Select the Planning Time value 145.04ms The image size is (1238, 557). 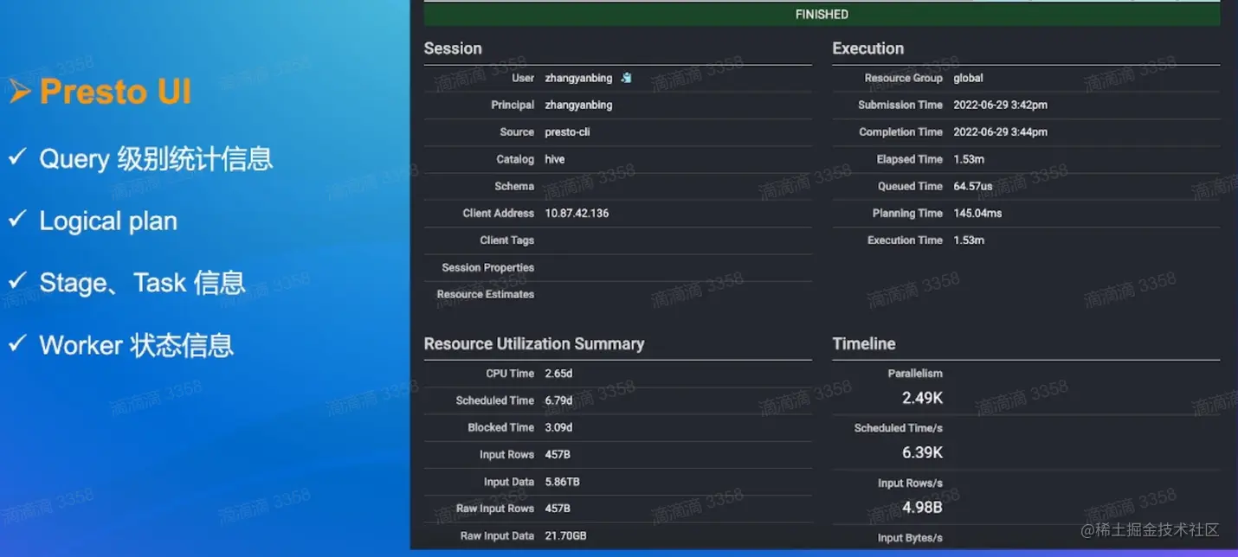tap(977, 213)
